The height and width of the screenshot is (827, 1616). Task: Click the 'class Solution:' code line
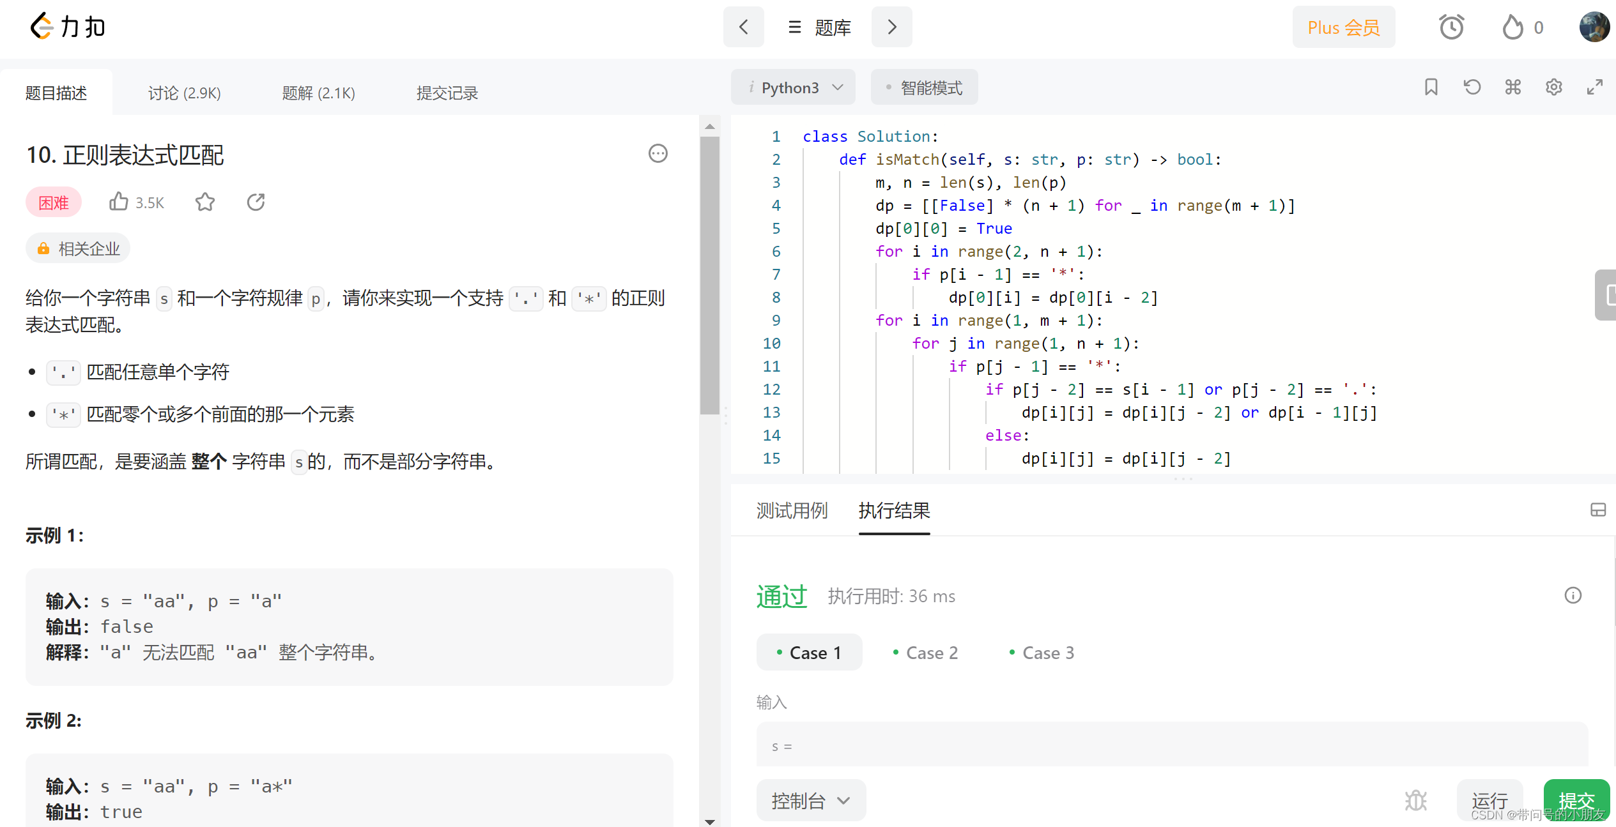tap(870, 137)
